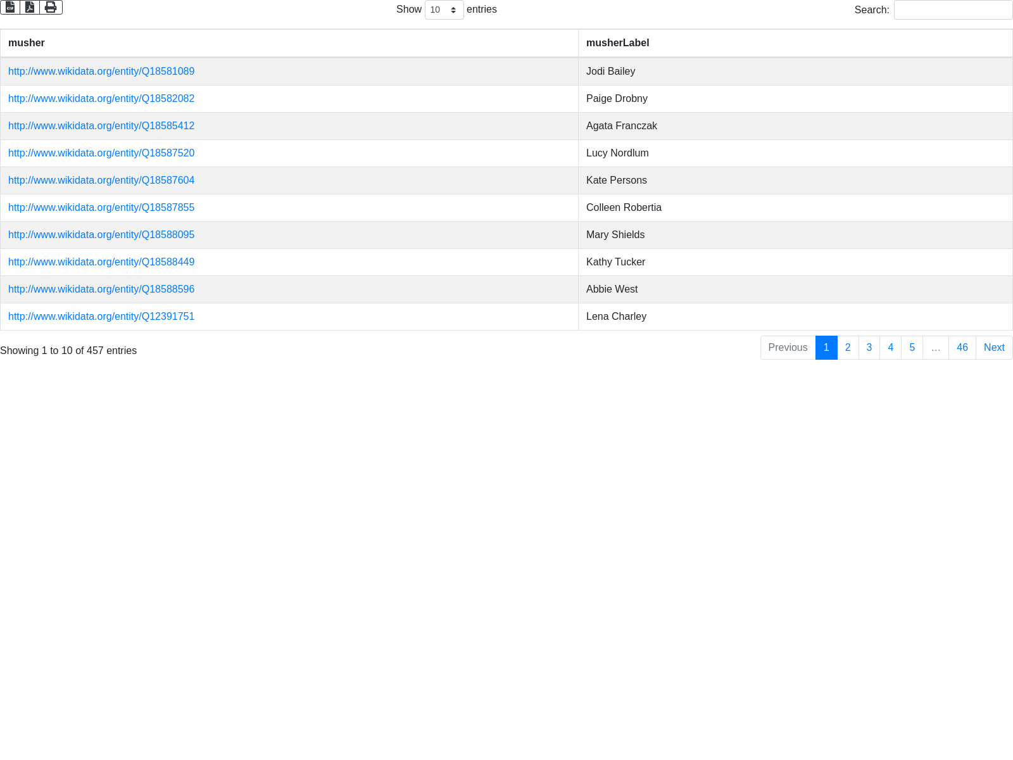Jump to last page 46

(962, 348)
